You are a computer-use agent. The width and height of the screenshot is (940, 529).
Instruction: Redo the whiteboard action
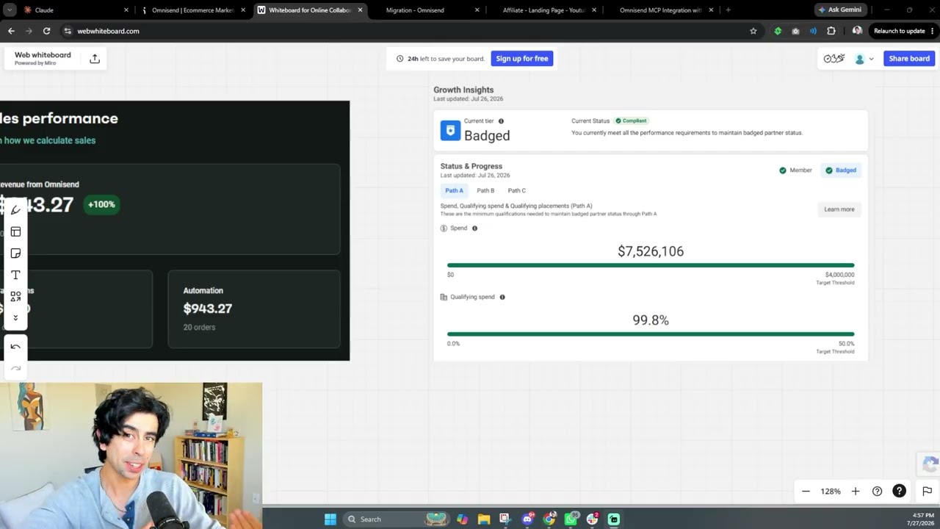coord(15,368)
